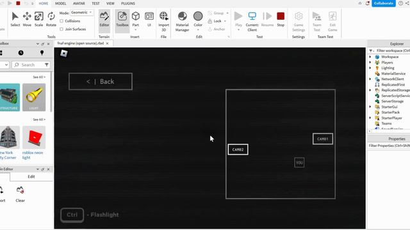Open the MODEL ribbon tab

click(60, 3)
